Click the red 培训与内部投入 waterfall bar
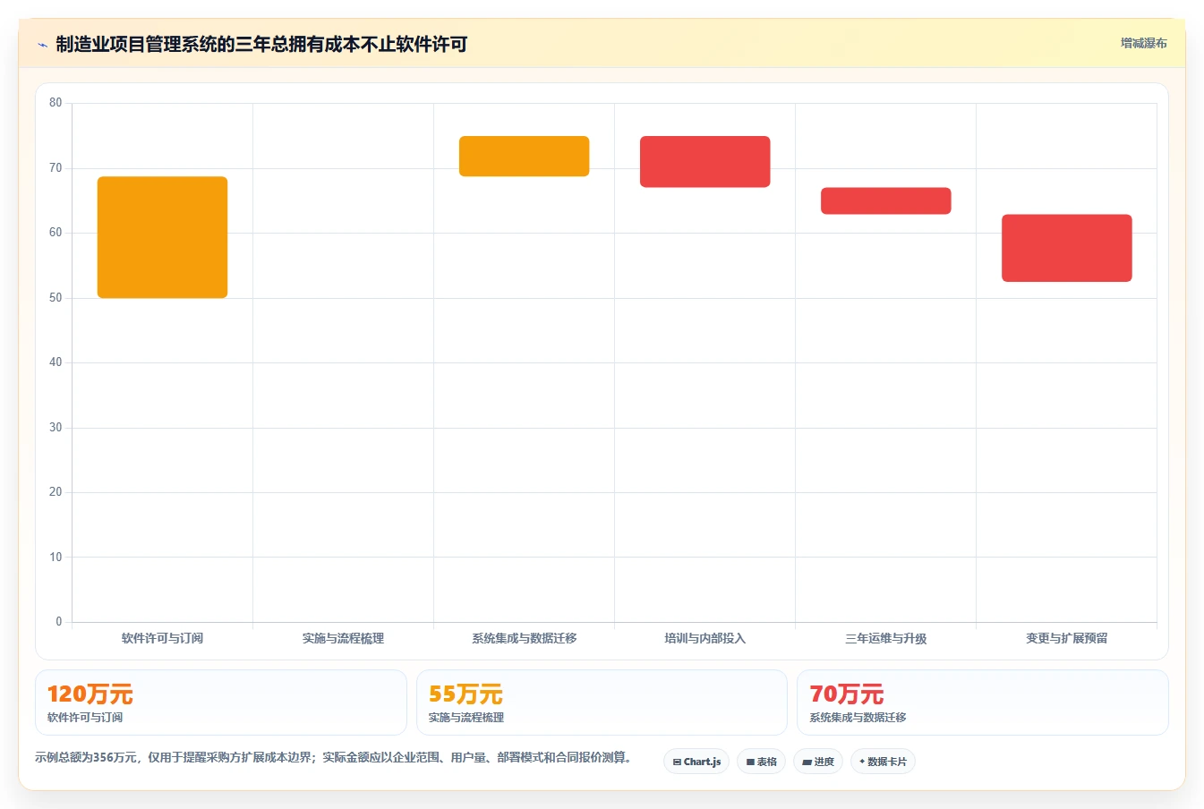 (705, 161)
